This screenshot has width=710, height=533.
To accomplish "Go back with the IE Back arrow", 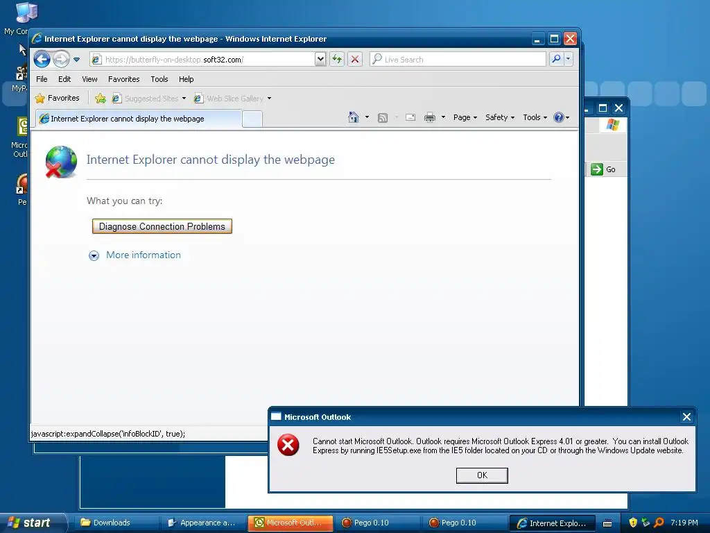I will (x=42, y=59).
